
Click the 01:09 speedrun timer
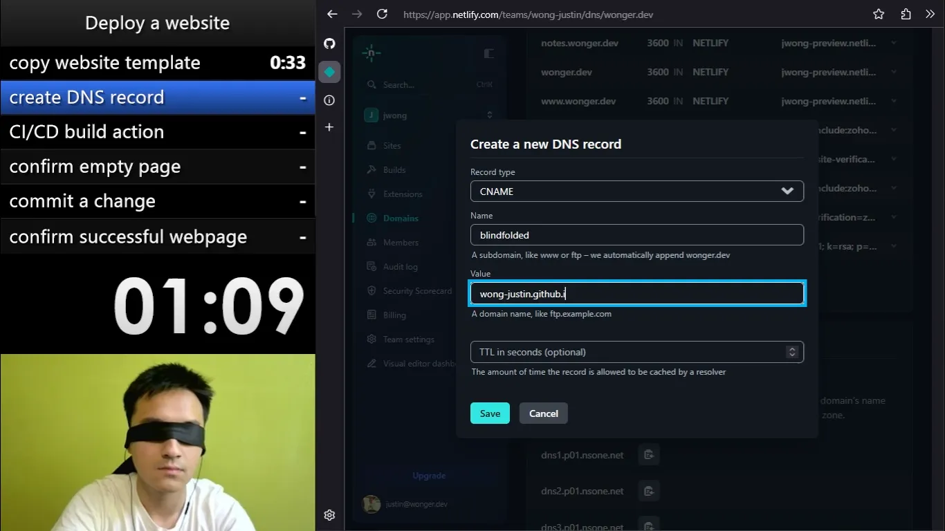209,306
